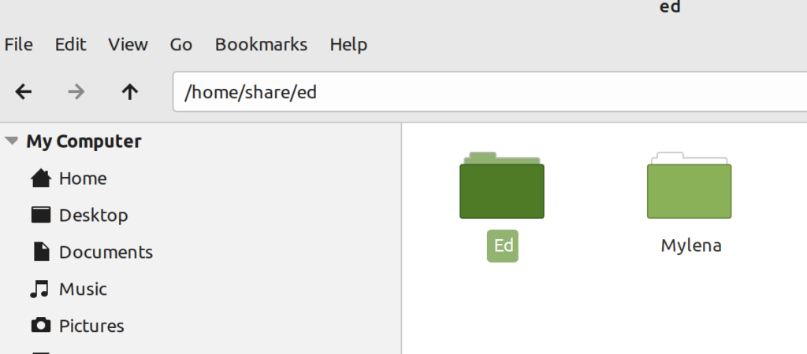Screen dimensions: 807x354
Task: Select the dark green Ed folder icon
Action: (502, 186)
